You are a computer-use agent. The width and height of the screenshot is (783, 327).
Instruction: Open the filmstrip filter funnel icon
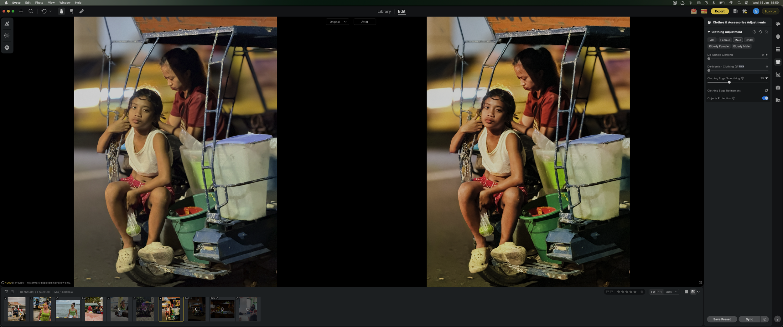click(x=7, y=292)
